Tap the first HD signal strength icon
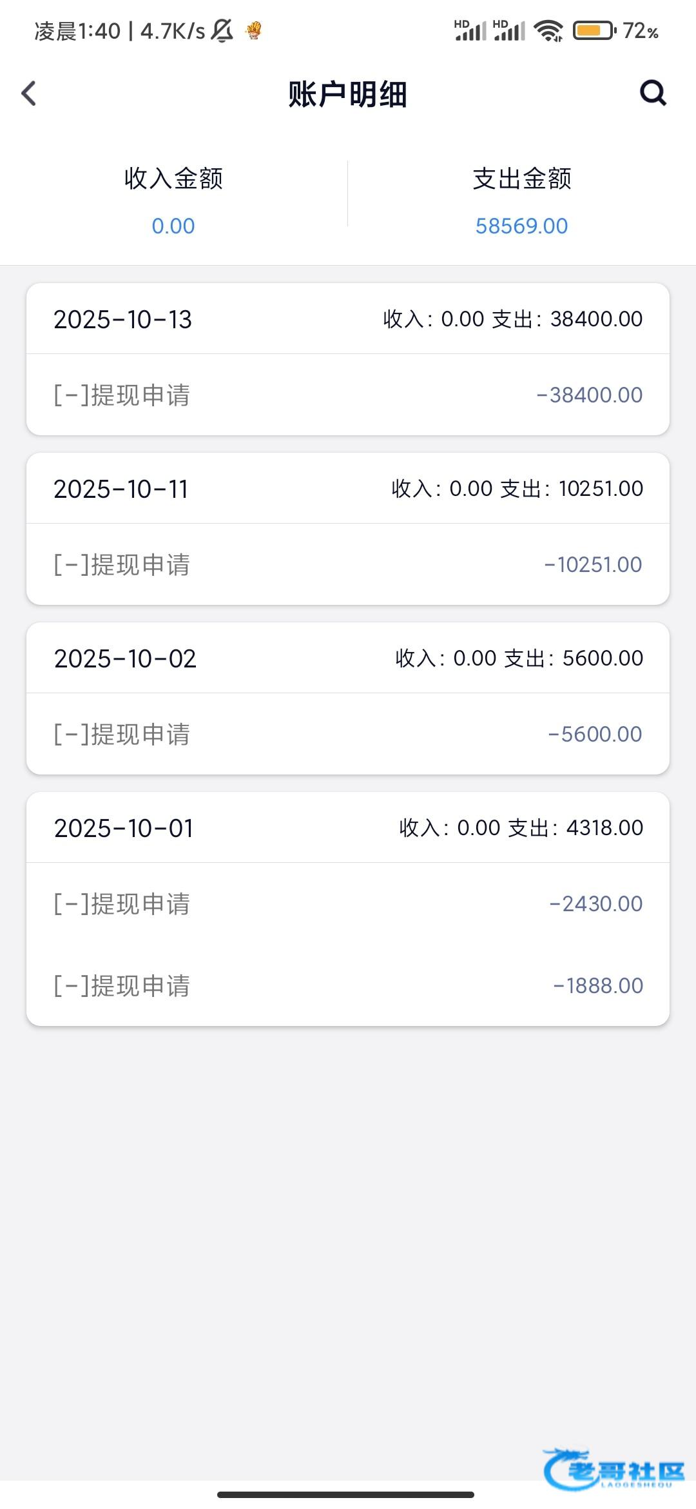Screen dimensions: 696x1509 click(x=470, y=30)
